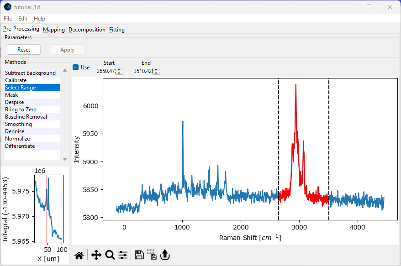The width and height of the screenshot is (401, 266).
Task: Switch to the Decomposition tab
Action: click(x=87, y=30)
